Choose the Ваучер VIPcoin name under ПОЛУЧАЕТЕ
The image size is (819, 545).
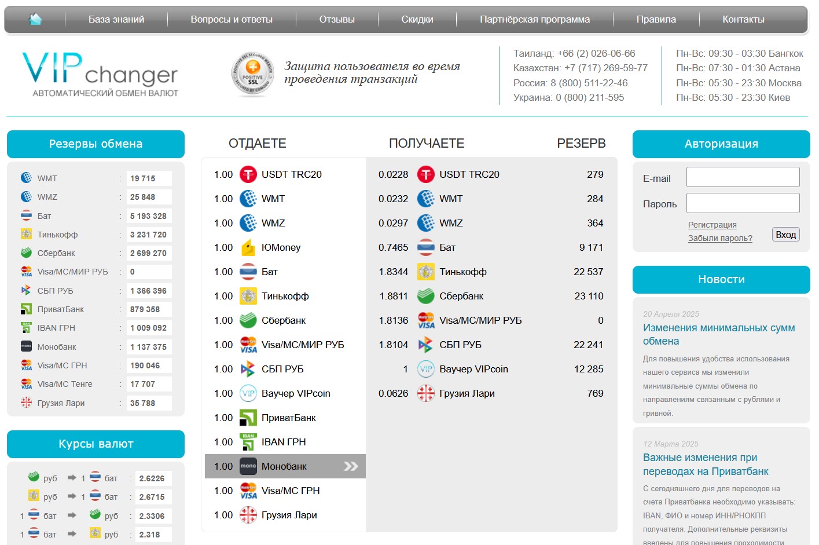pos(473,369)
